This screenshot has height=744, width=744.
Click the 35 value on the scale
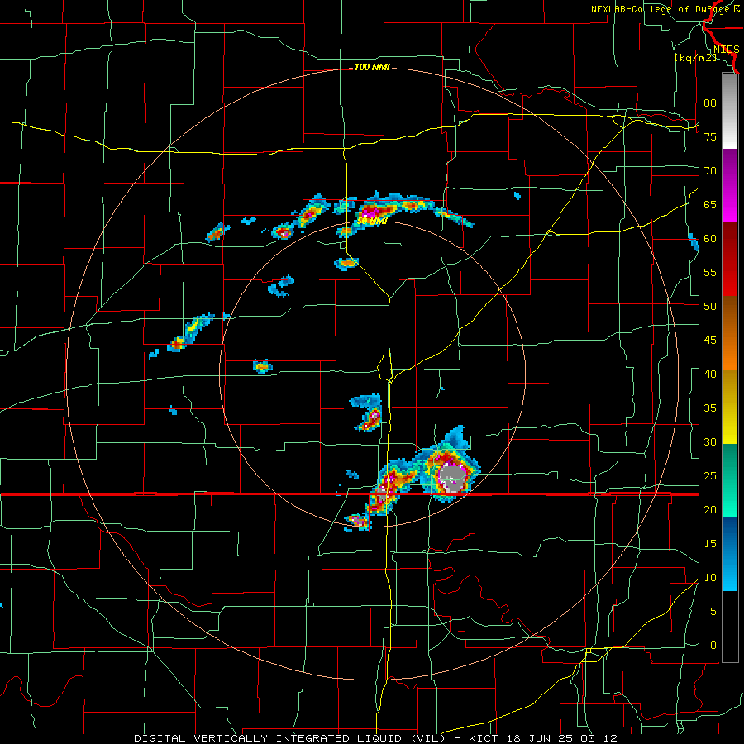710,408
